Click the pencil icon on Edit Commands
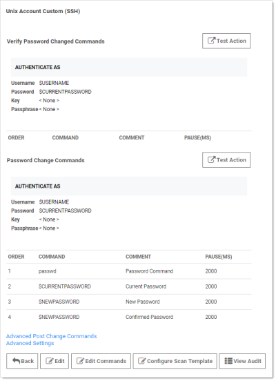This screenshot has height=381, width=276. [80, 361]
